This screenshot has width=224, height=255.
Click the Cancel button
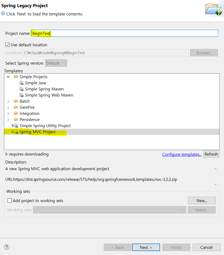tap(206, 247)
